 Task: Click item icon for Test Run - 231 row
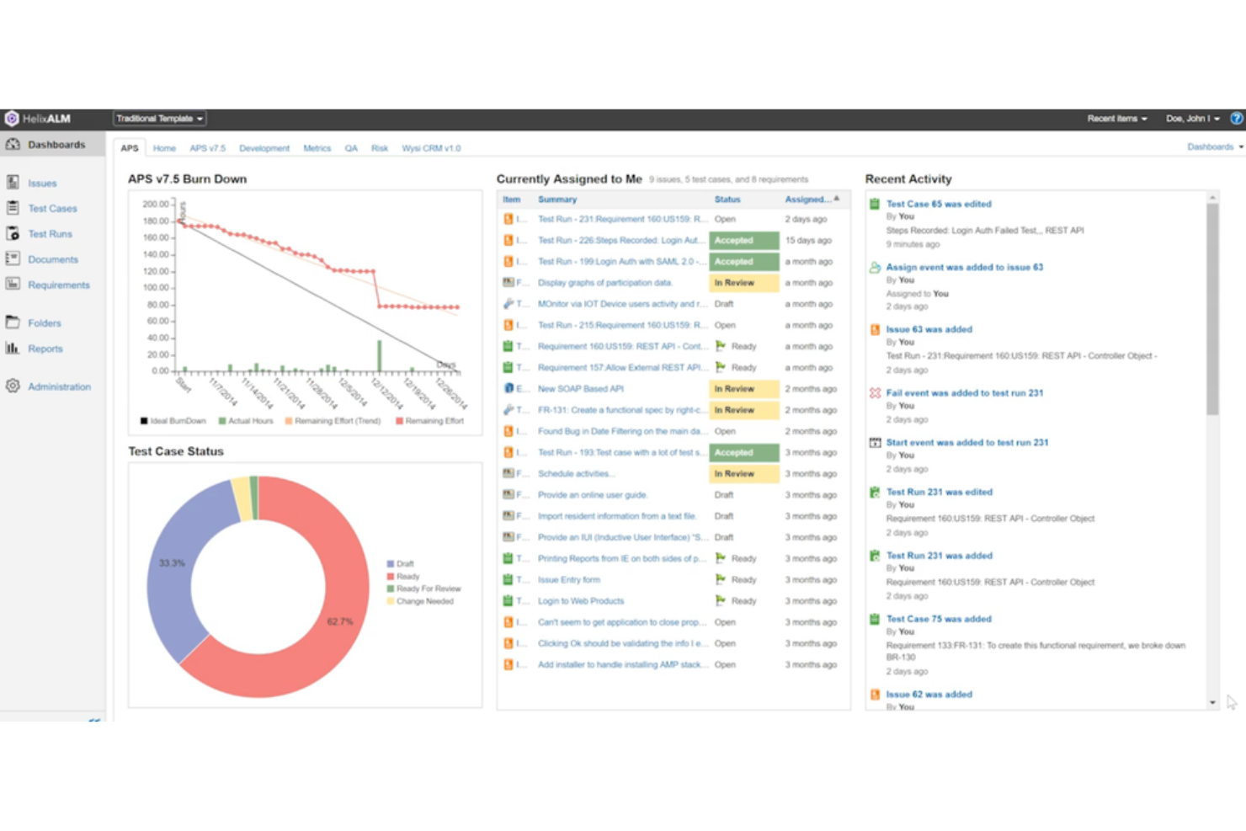click(509, 219)
